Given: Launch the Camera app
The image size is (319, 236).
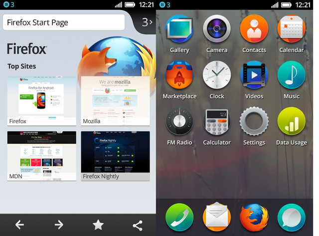Looking at the screenshot, I should point(217,29).
